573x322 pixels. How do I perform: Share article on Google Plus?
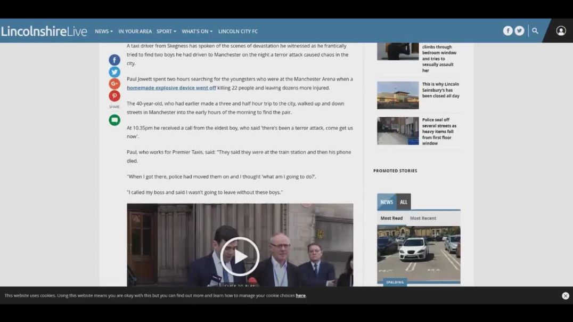[114, 84]
